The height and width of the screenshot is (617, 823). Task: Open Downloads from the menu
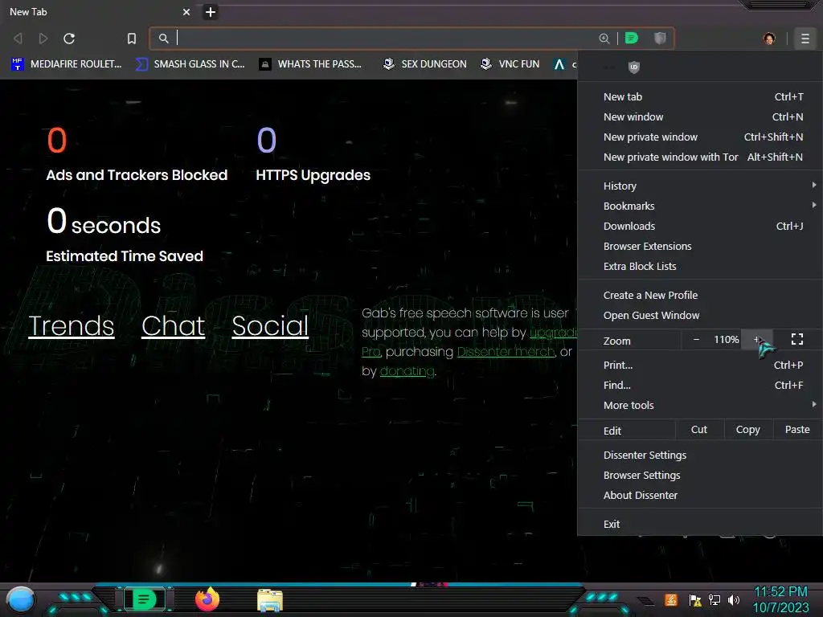point(700,226)
